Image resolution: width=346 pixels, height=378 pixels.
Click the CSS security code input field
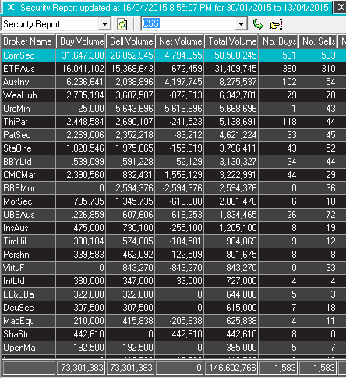[189, 24]
